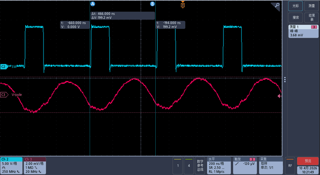Click the three-dot results bar handle
The width and height of the screenshot is (320, 175).
(285, 80)
